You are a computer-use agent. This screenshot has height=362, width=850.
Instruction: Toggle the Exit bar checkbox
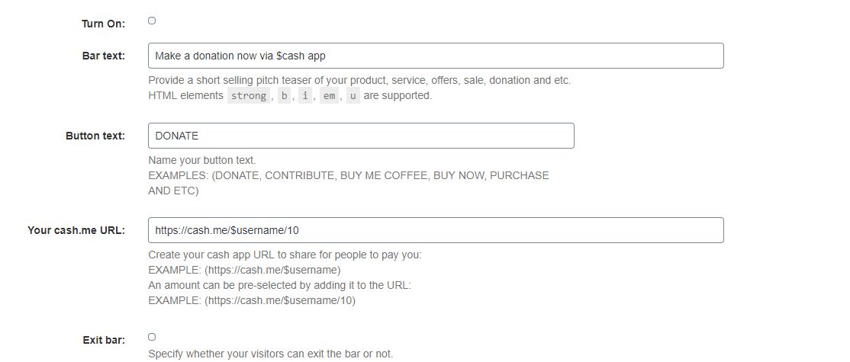152,337
